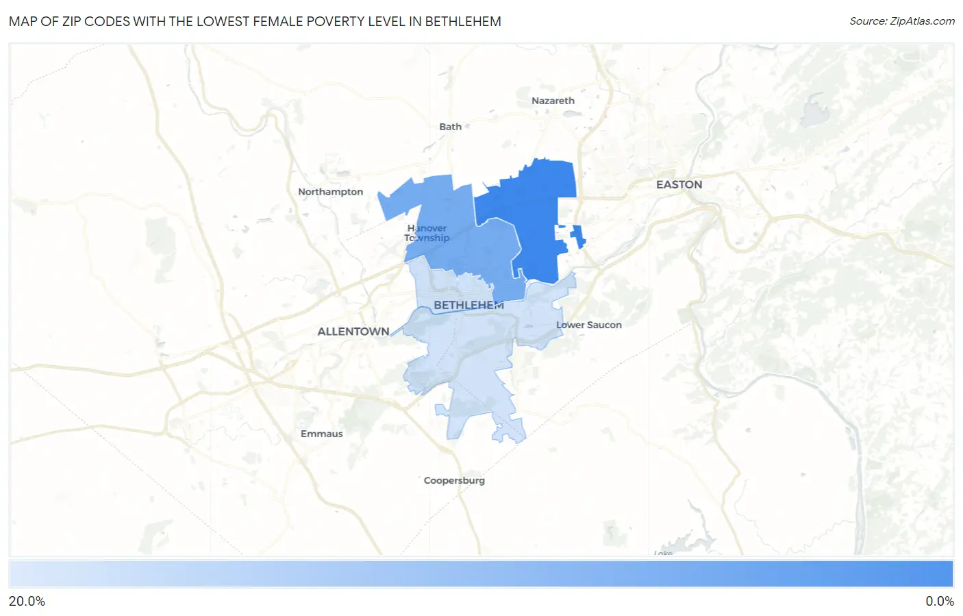Click the Coopersburg town label
The image size is (963, 616).
tap(454, 480)
